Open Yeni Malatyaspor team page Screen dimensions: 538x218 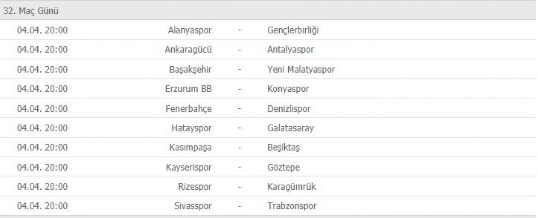coord(301,69)
